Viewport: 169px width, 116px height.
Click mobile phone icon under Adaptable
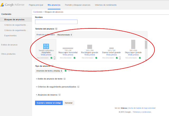(x=55, y=58)
